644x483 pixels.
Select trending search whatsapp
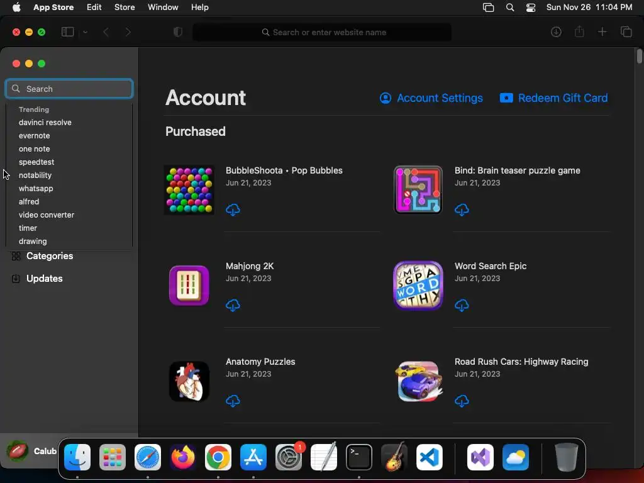coord(36,189)
